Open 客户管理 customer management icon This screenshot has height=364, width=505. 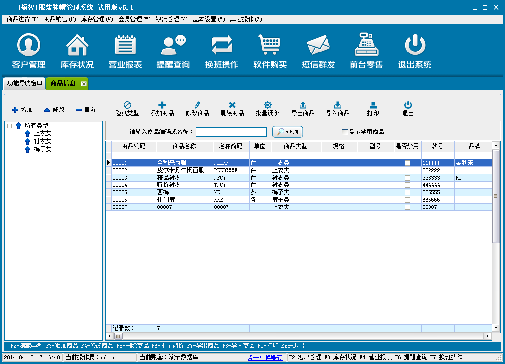click(x=28, y=45)
